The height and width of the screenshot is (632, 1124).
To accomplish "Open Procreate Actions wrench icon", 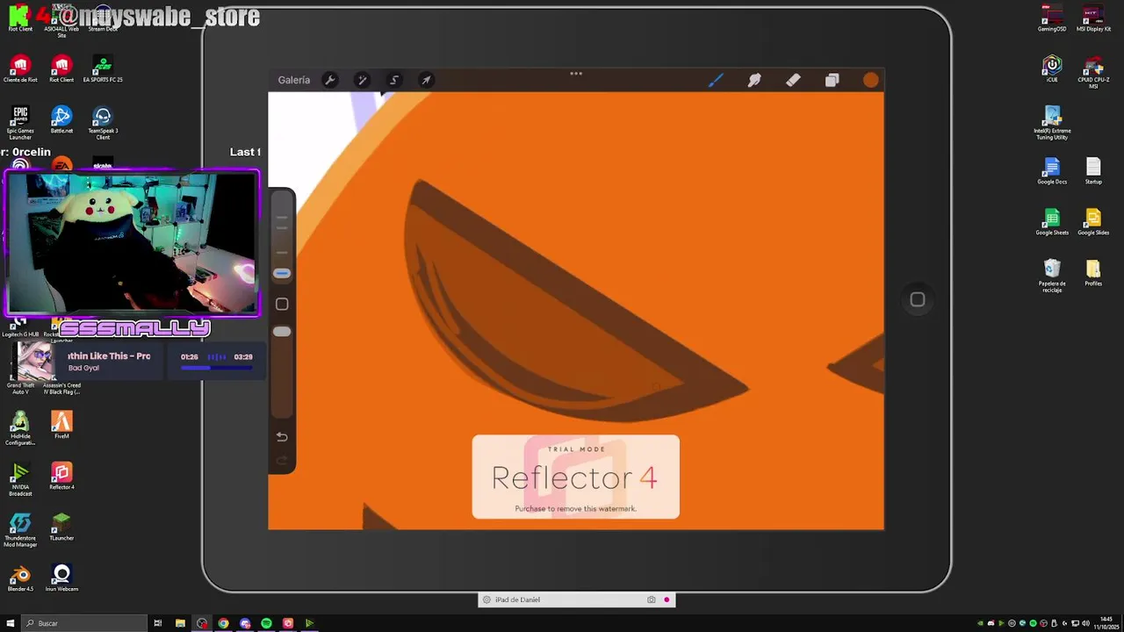I will pos(330,80).
